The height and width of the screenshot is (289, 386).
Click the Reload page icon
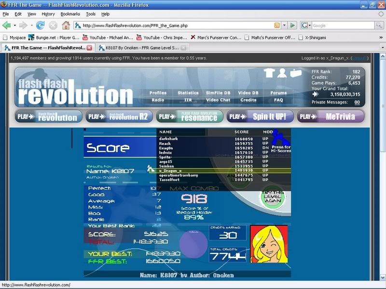click(x=40, y=25)
